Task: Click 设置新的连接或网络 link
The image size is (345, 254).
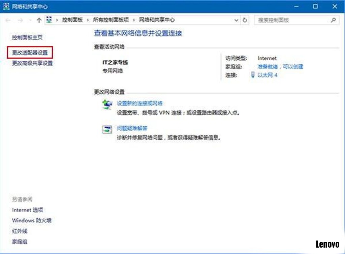Action: (139, 103)
